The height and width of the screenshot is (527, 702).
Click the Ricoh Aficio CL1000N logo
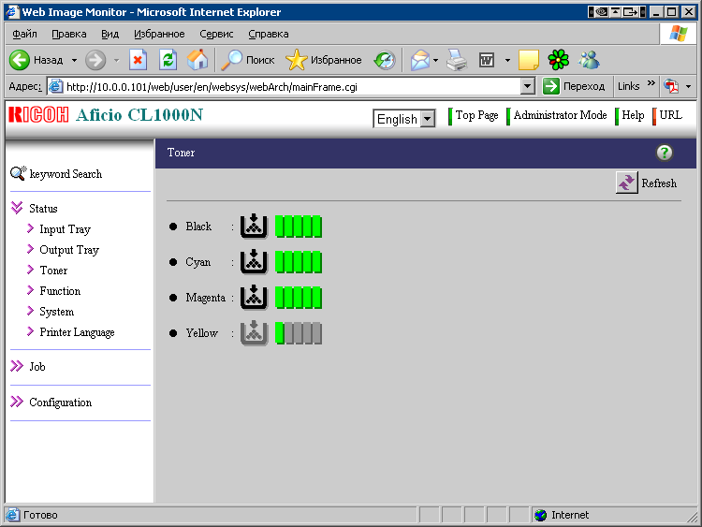click(x=106, y=115)
